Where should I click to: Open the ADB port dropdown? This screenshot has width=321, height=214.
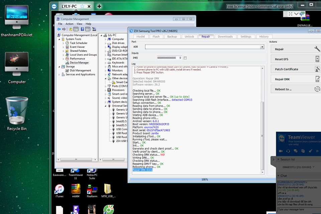262,47
